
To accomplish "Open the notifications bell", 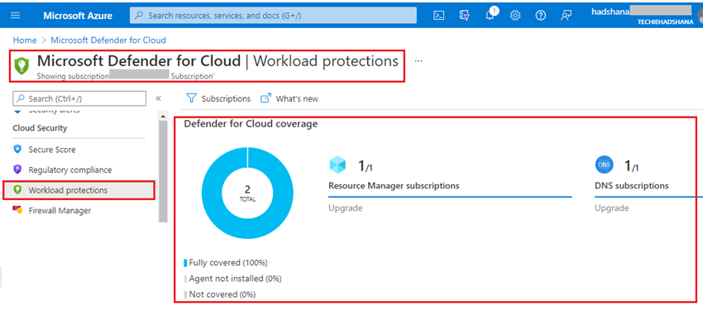I will (x=490, y=14).
